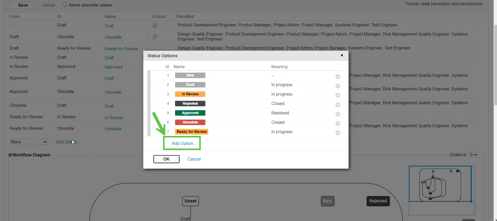497x221 pixels.
Task: Open the Ready for Review transition link
Action: 121,49
